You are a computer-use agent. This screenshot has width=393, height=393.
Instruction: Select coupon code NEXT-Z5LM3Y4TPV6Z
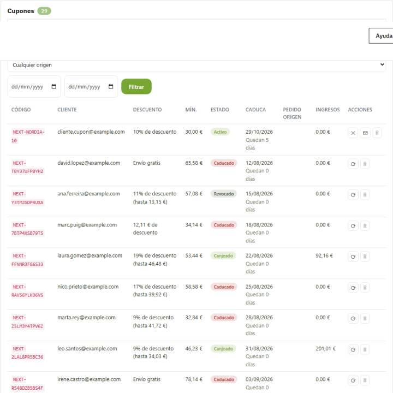point(27,322)
